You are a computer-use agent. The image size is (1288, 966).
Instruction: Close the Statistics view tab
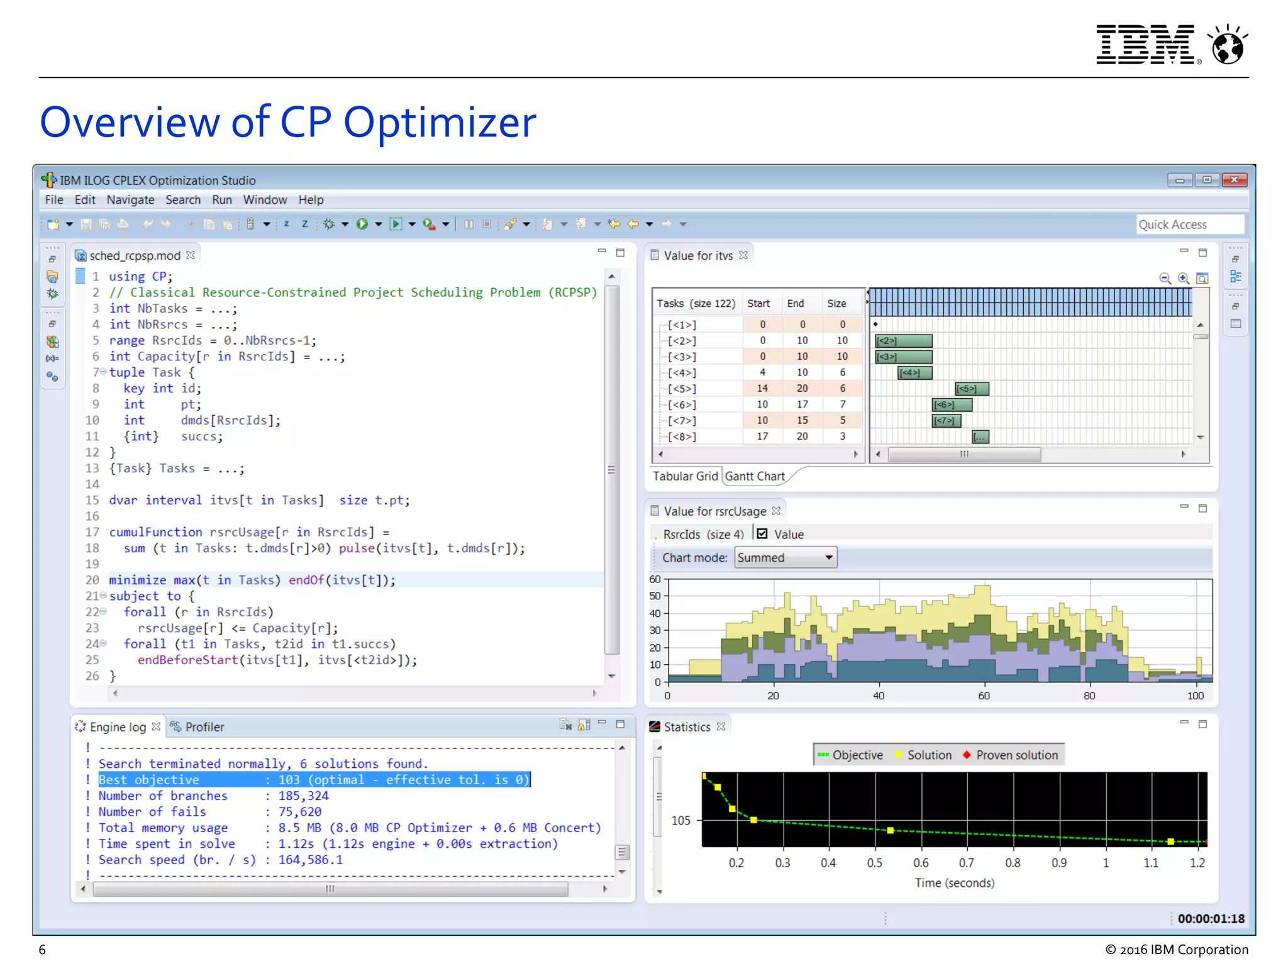click(x=721, y=726)
